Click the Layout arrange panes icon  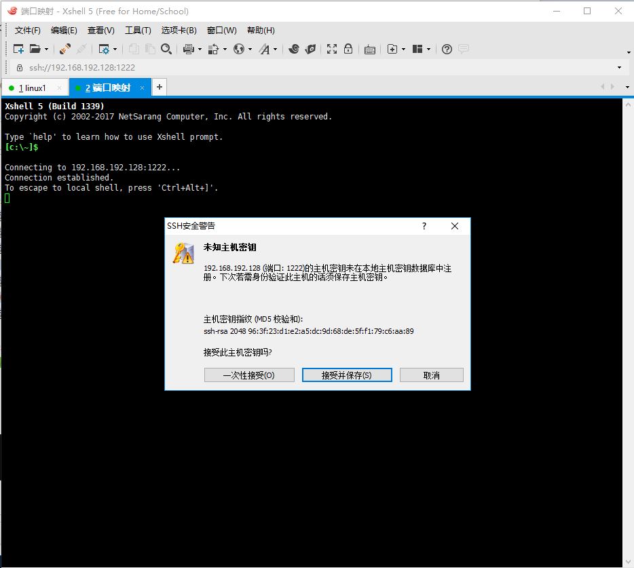pos(417,49)
